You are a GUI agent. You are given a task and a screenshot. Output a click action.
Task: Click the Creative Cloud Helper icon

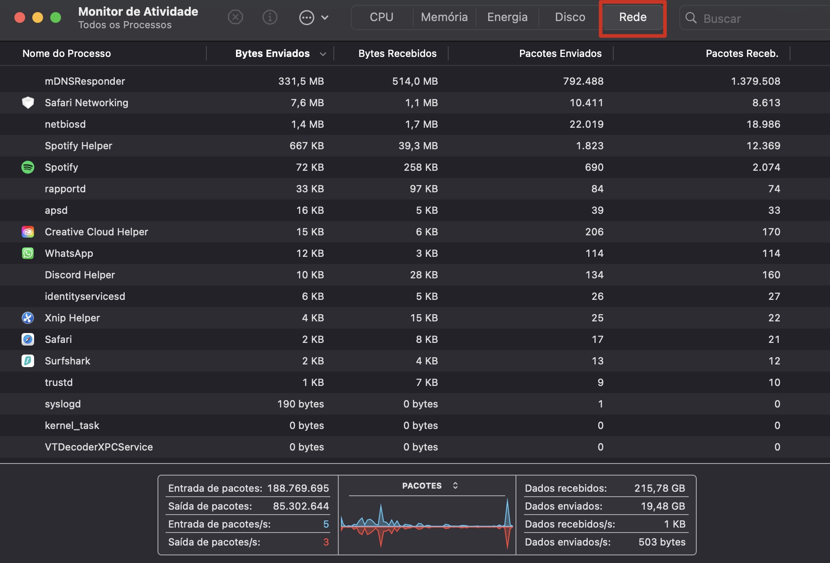pos(28,232)
